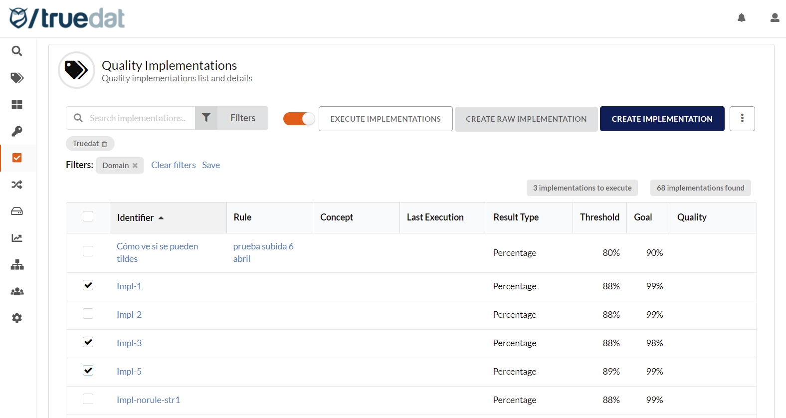
Task: Click the Search implementations input field
Action: [137, 118]
